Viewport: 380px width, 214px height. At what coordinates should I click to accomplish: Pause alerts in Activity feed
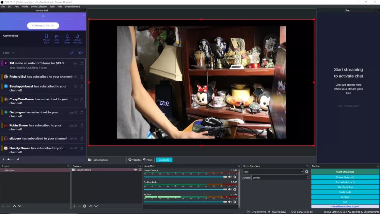pos(46,39)
